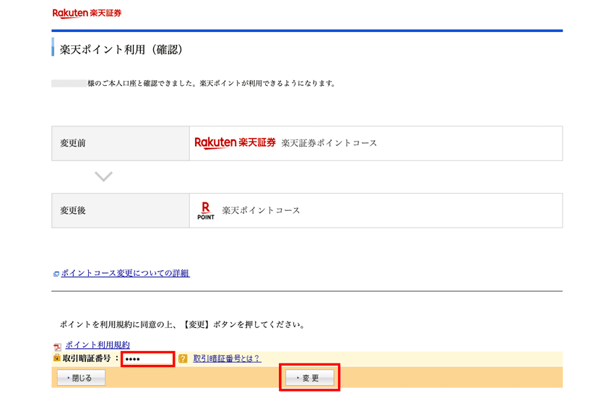Click the Rakuten 楽天証券 header logo
This screenshot has height=393, width=614.
pyautogui.click(x=87, y=13)
